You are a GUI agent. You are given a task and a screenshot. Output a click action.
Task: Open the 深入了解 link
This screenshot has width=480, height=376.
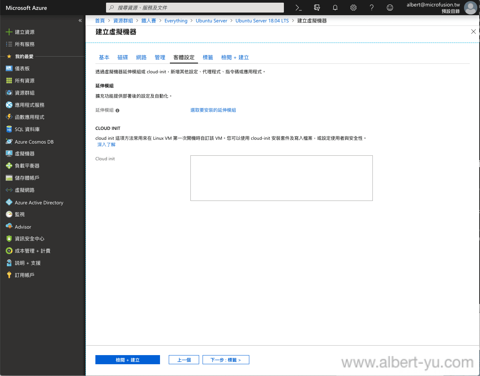(106, 145)
